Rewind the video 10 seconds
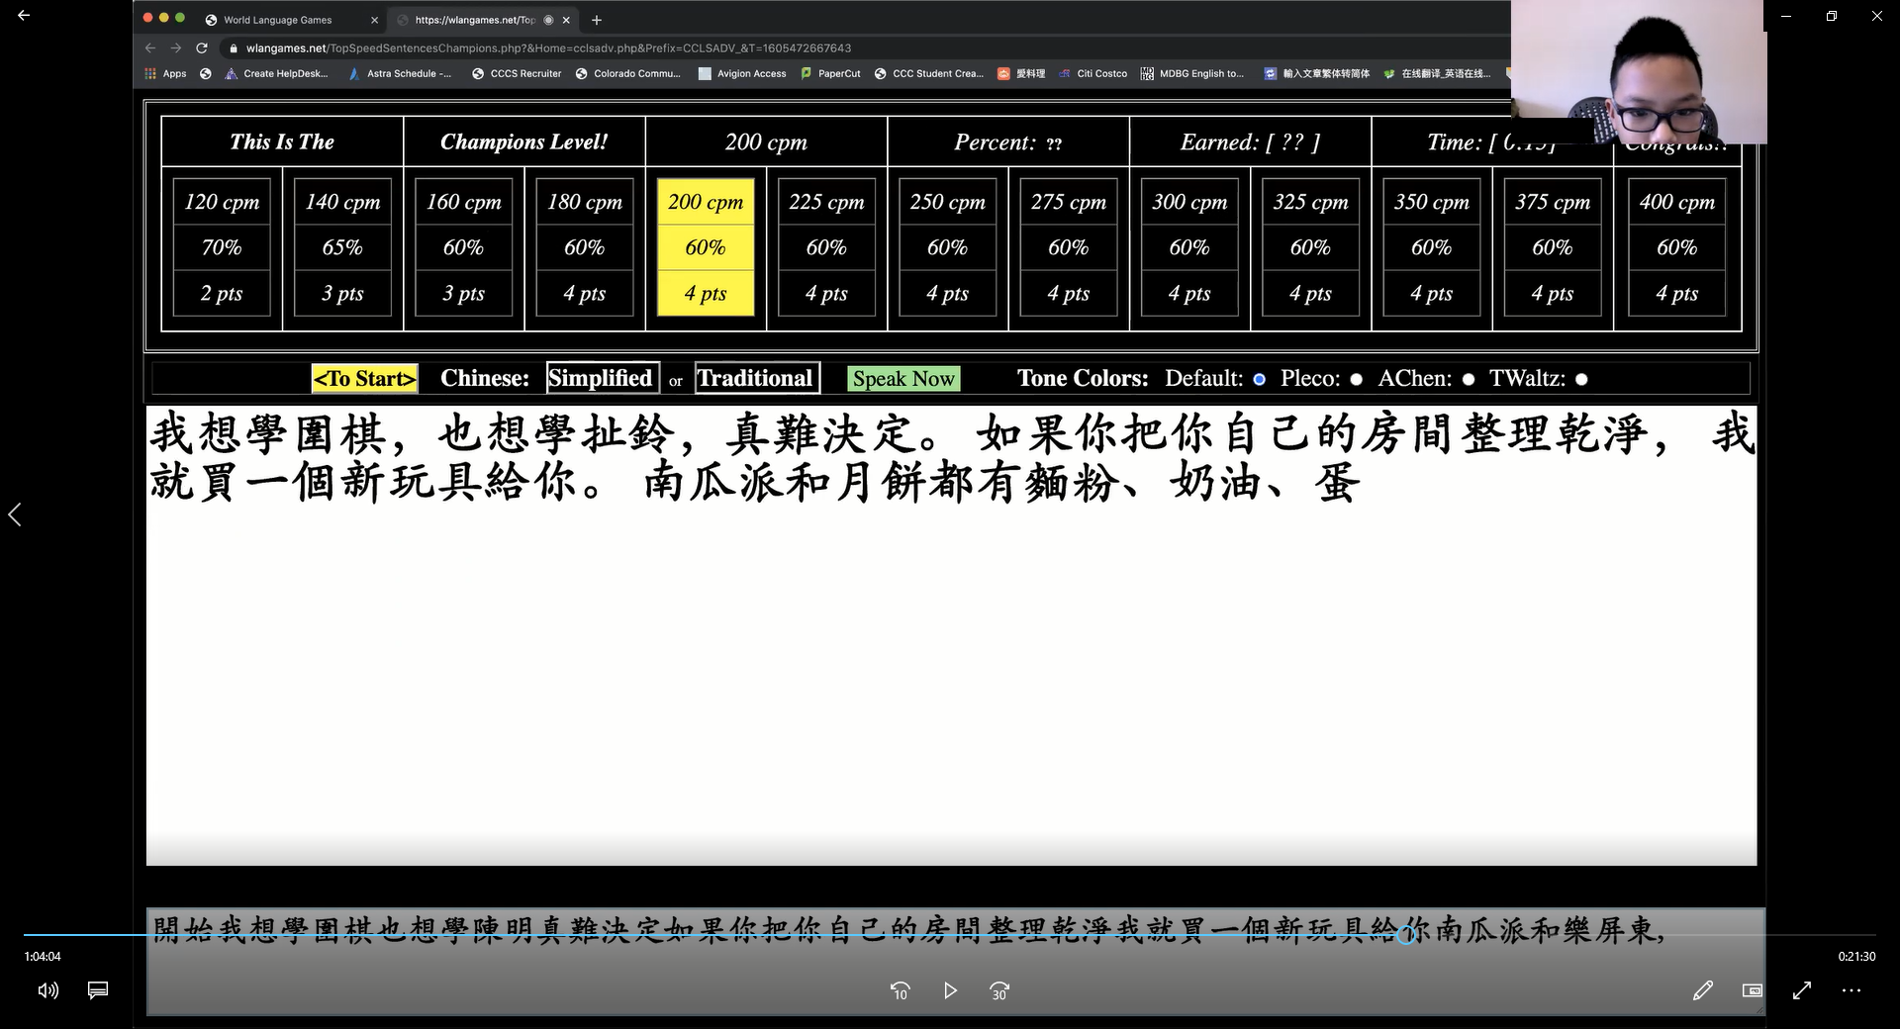The width and height of the screenshot is (1900, 1029). [901, 990]
